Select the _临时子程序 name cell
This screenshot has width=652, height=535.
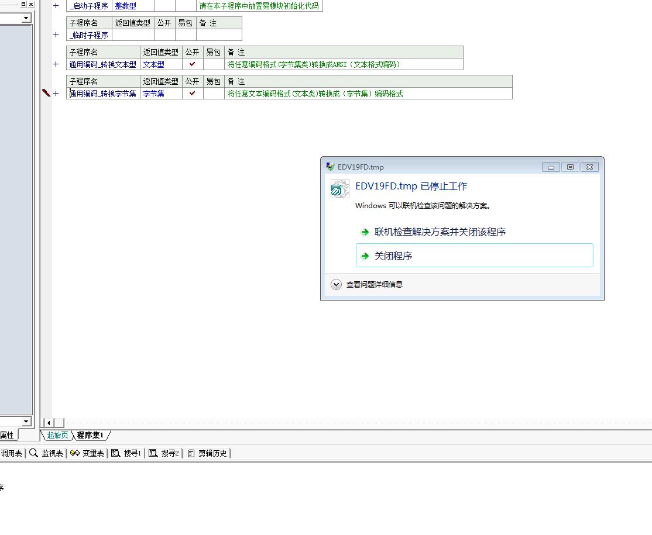coord(89,35)
